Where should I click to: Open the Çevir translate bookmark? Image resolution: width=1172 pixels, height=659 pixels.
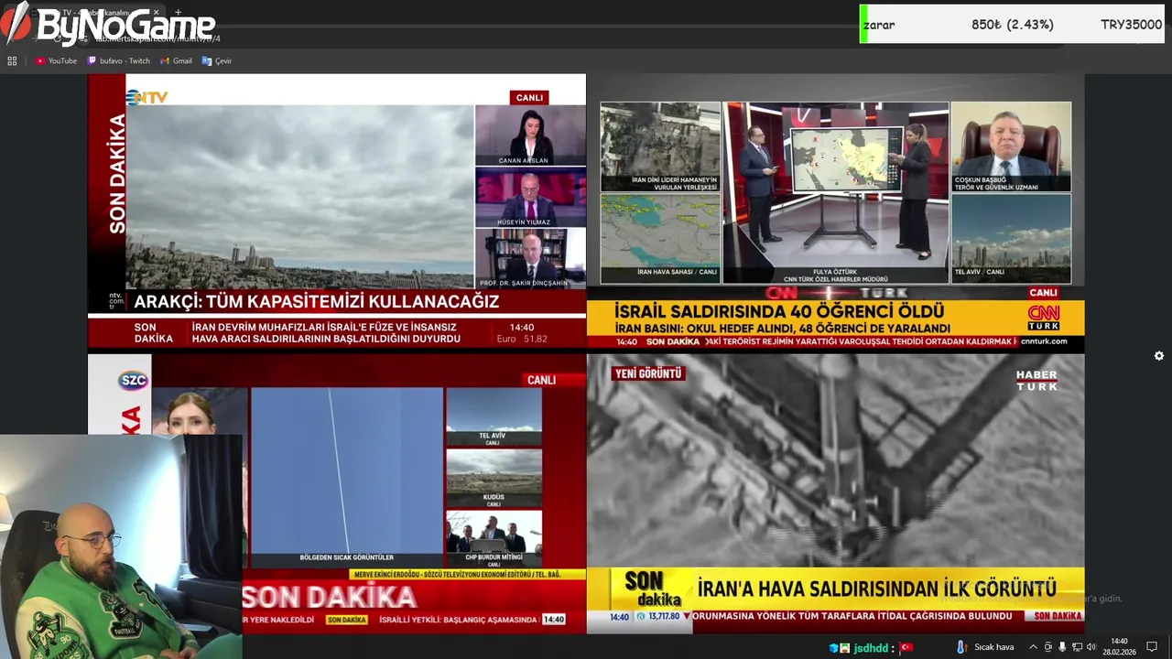[217, 61]
